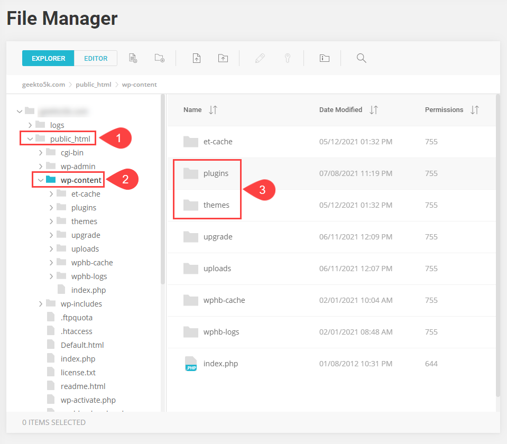Expand the wp-includes tree node
507x444 pixels.
tap(41, 303)
